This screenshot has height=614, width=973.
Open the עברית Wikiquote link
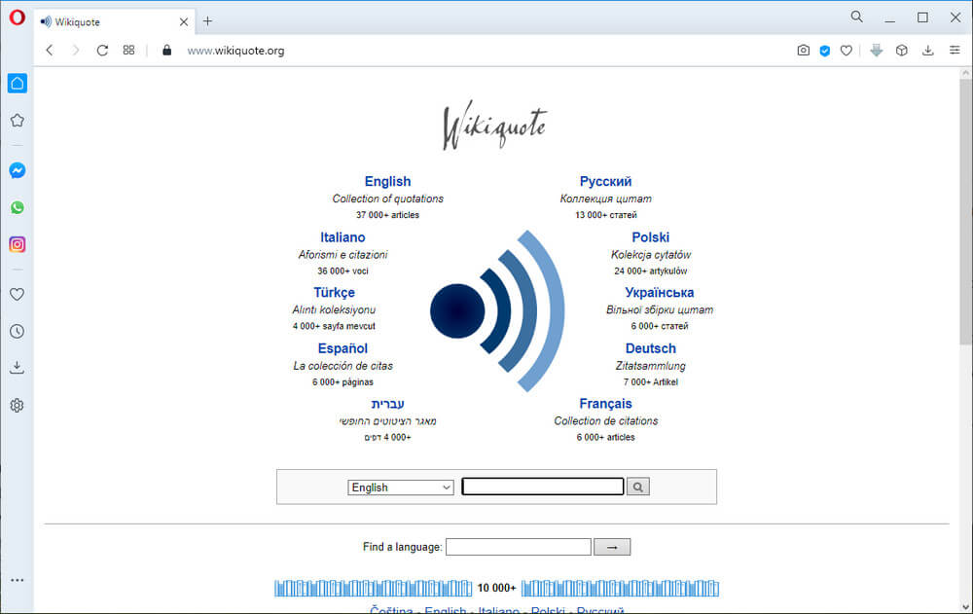(388, 404)
